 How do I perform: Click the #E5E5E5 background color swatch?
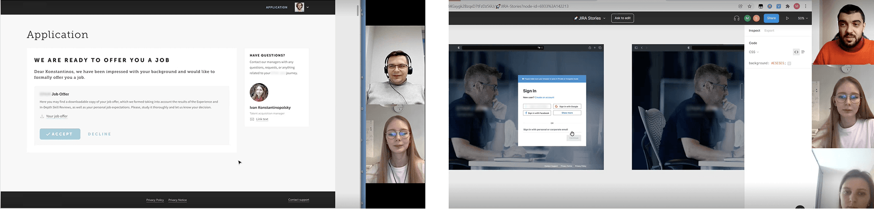pyautogui.click(x=789, y=63)
